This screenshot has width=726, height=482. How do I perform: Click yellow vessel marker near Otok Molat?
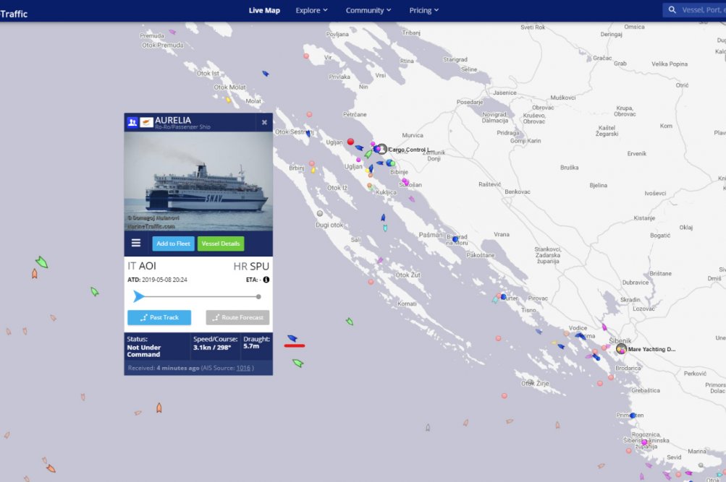(x=228, y=99)
